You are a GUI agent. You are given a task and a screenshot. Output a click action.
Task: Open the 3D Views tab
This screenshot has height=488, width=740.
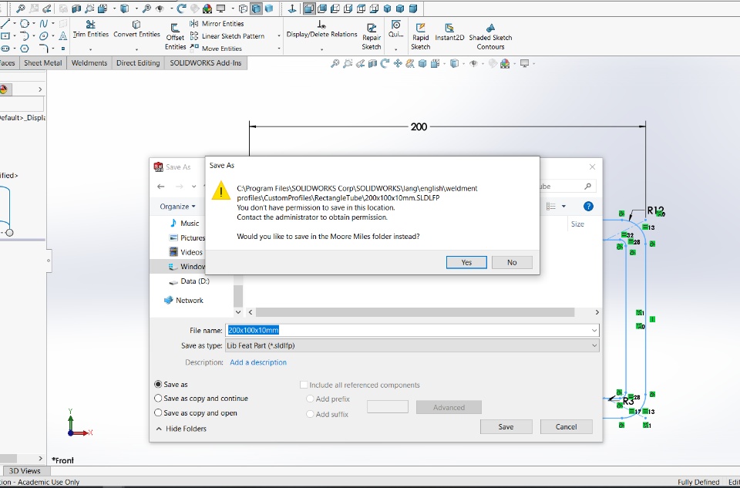pos(25,470)
